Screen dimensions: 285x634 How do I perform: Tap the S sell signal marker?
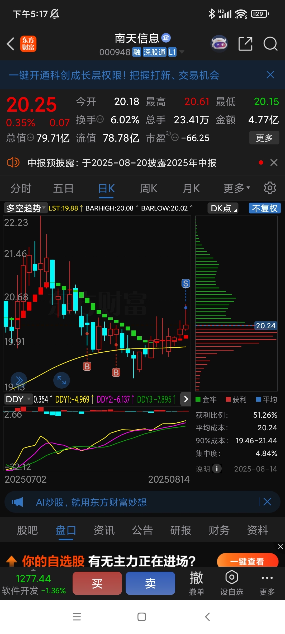[186, 283]
